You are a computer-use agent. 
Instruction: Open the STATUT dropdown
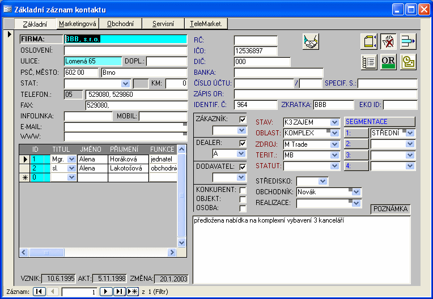coord(335,166)
